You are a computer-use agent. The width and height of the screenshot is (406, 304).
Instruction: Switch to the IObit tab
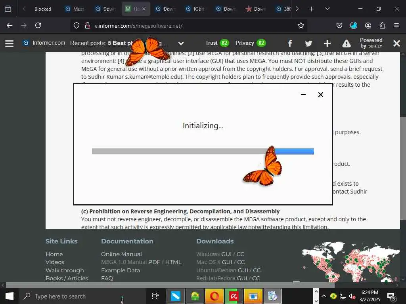click(196, 9)
